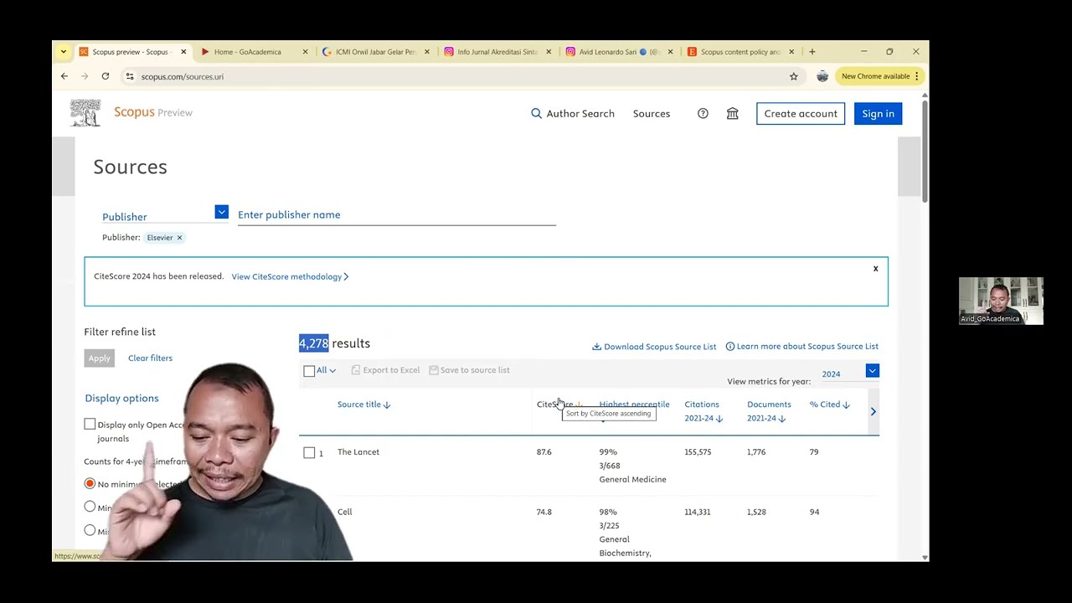Click the Avid_GoAcademica webcam thumbnail
Screen dimensions: 1072x603
click(1001, 301)
